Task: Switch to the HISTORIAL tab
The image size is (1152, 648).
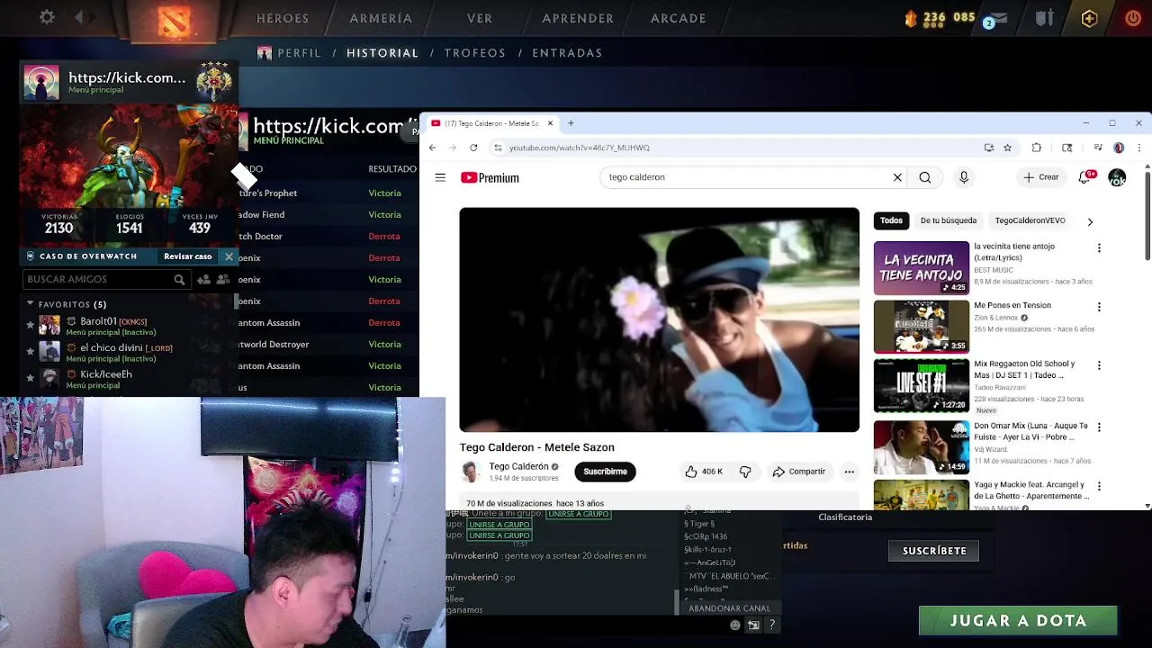Action: point(382,53)
